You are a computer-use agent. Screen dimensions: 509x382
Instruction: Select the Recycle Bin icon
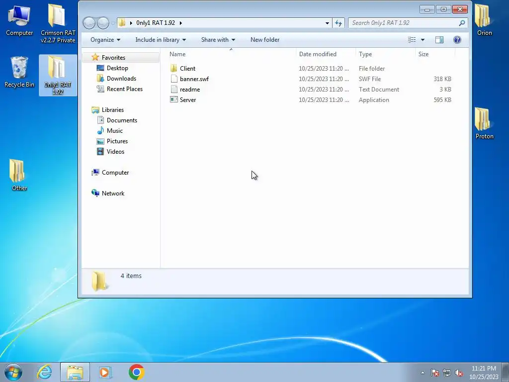coord(19,72)
